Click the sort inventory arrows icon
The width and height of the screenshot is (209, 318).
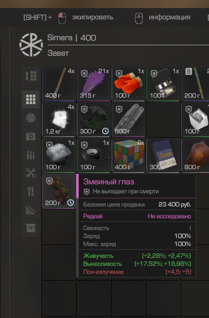[31, 76]
